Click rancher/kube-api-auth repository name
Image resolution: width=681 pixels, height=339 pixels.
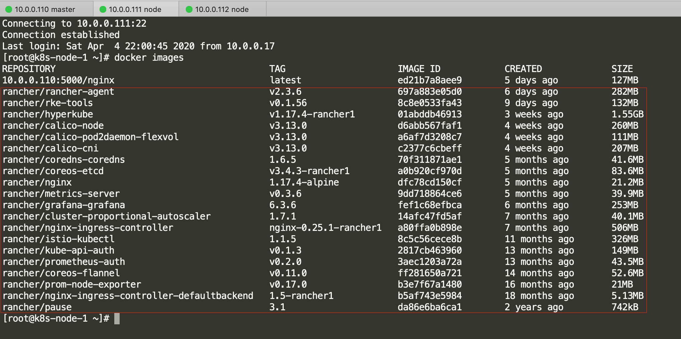(x=58, y=251)
